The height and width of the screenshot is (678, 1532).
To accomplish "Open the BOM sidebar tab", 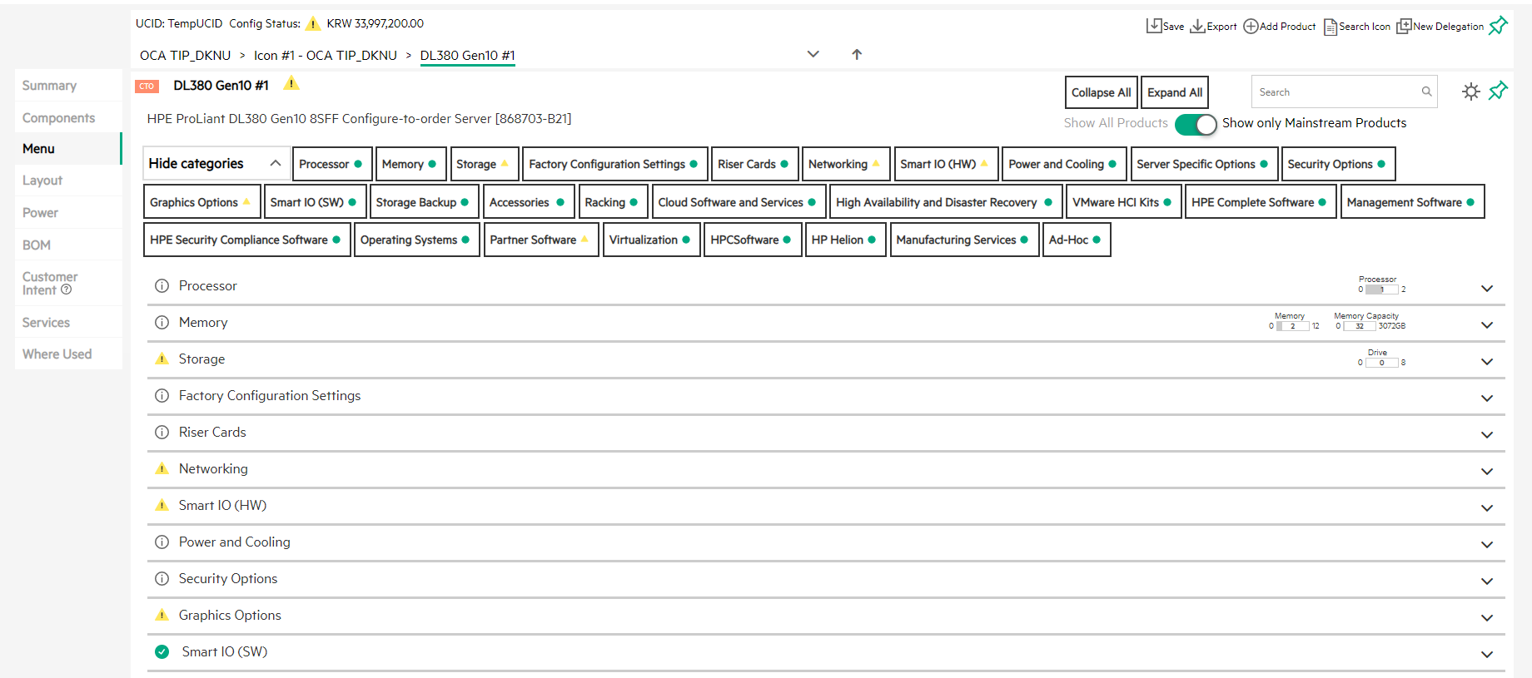I will (68, 245).
